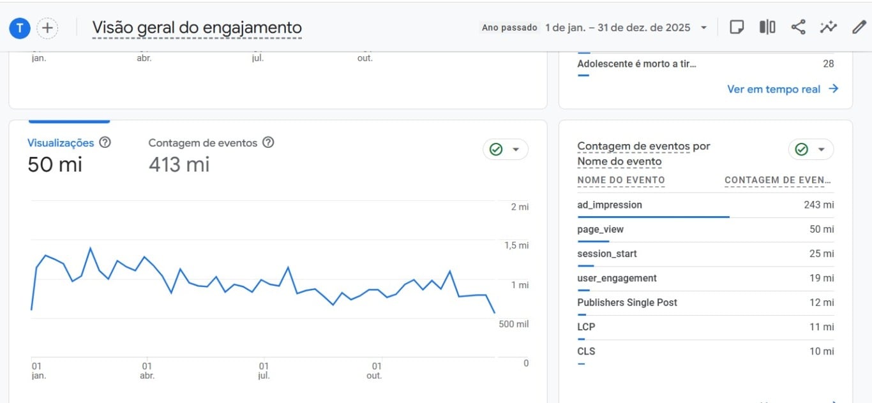Select the Visualizações metric tab
872x403 pixels.
tap(61, 143)
